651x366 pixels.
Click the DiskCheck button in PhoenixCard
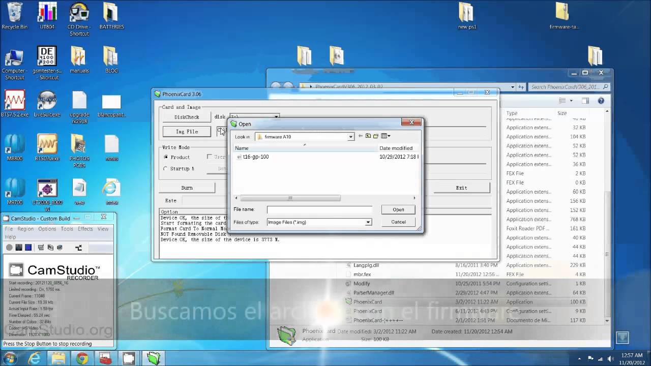[x=187, y=117]
